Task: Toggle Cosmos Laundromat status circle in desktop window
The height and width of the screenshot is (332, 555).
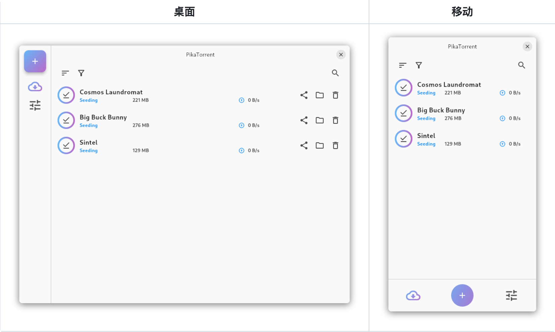Action: tap(66, 95)
